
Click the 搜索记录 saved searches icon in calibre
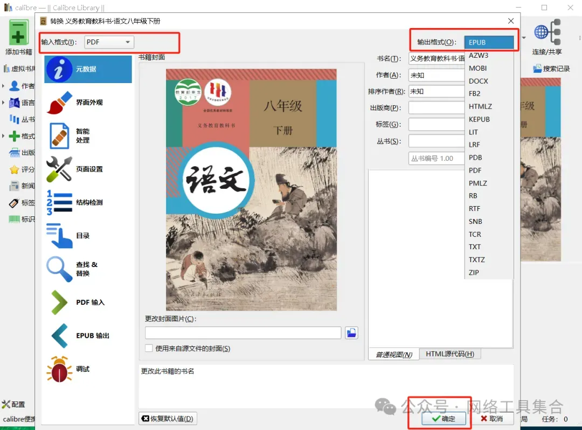[x=537, y=69]
